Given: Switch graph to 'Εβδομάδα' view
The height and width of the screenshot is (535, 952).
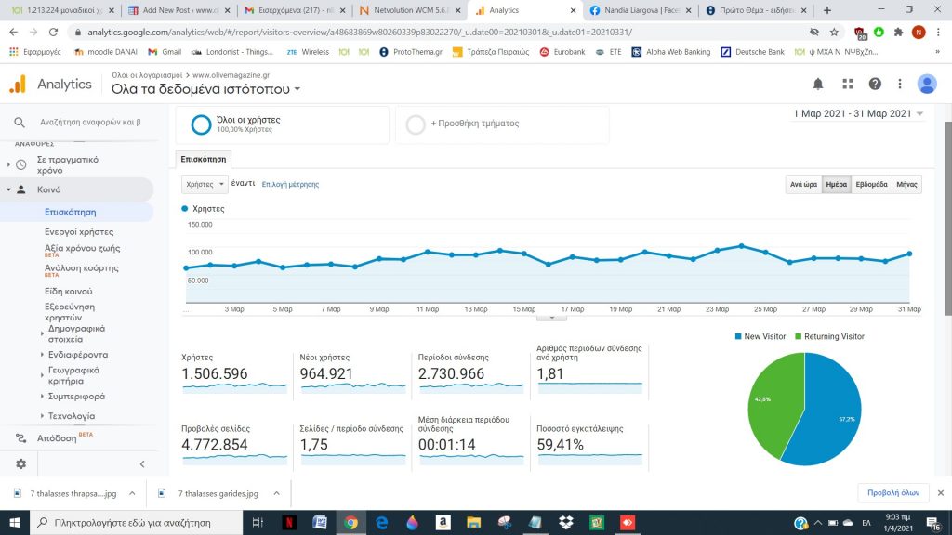Looking at the screenshot, I should click(871, 185).
